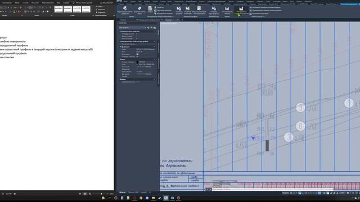The height and width of the screenshot is (202, 360).
Task: Open the Редактор геометрии ribbon button
Action: [x=187, y=10]
